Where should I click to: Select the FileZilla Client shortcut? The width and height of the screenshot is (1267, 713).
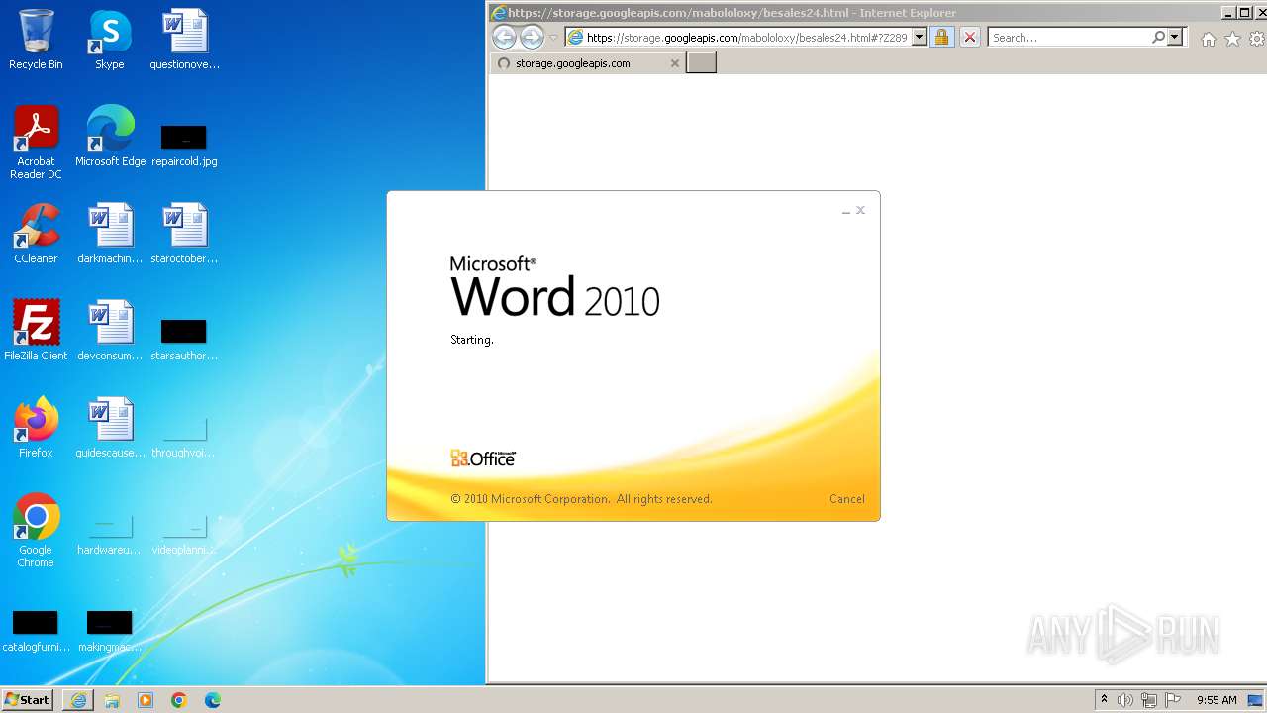pos(36,331)
